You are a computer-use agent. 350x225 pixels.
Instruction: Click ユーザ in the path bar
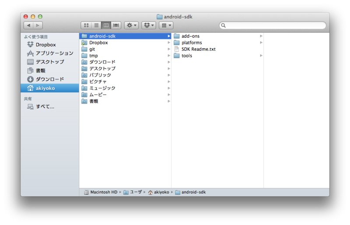(x=133, y=192)
